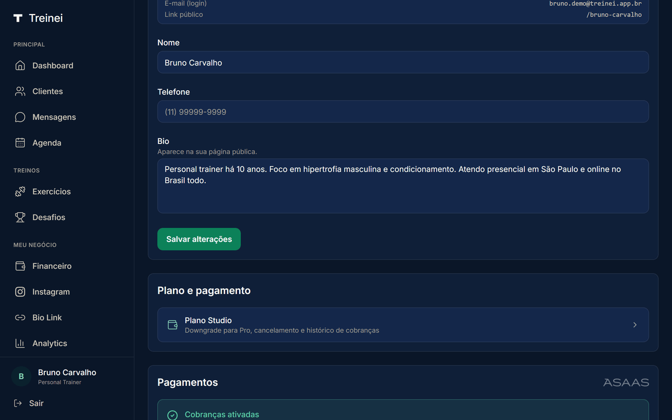Click the Desafios trophy icon

pyautogui.click(x=20, y=217)
